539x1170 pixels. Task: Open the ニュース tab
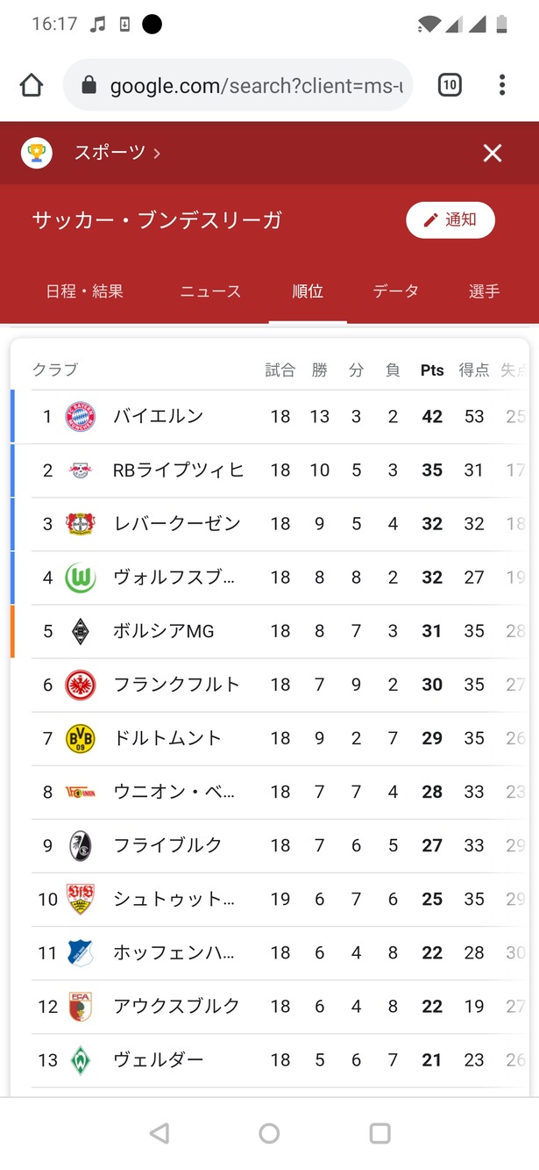210,291
